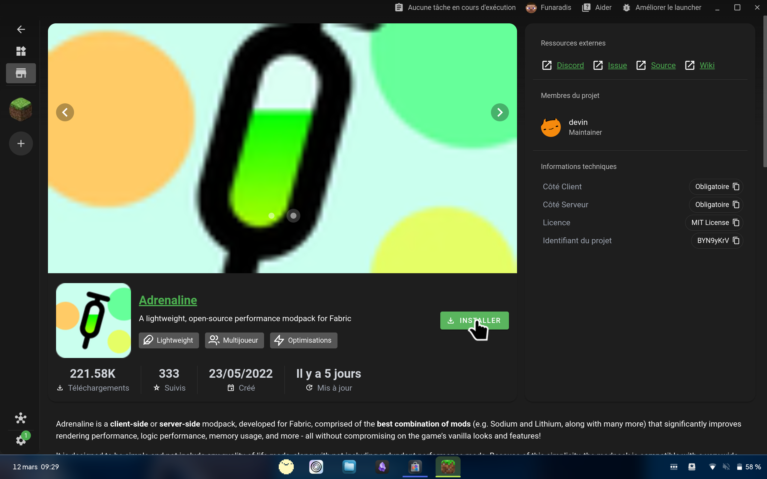This screenshot has height=479, width=767.
Task: Click the Ressources externes heading
Action: pyautogui.click(x=573, y=43)
